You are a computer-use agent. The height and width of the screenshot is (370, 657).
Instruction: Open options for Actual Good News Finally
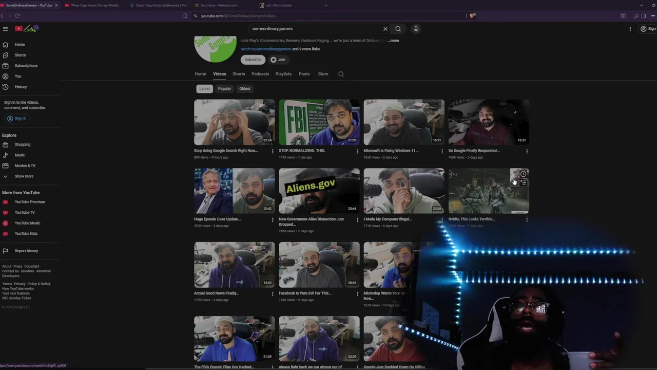(x=273, y=293)
